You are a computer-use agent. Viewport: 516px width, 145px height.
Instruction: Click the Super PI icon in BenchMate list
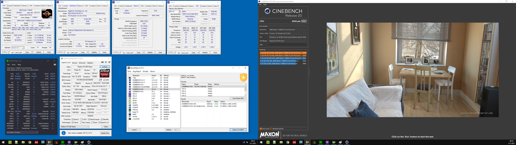click(x=130, y=112)
